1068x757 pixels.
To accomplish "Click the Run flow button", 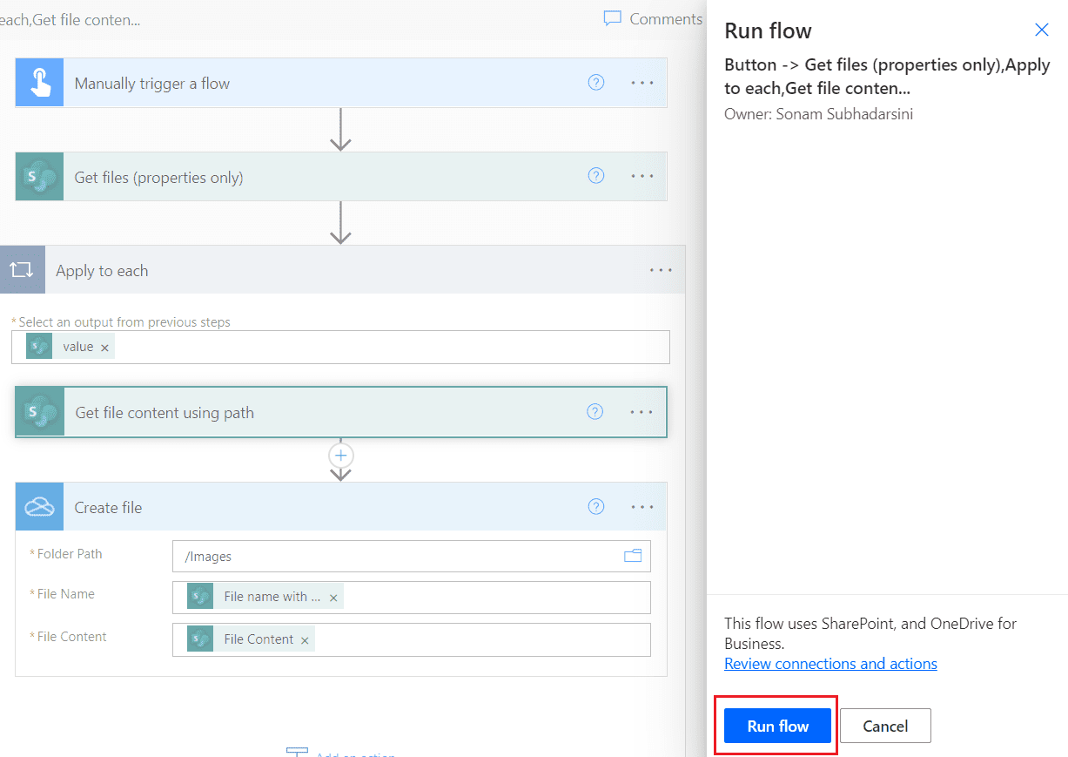I will 776,726.
